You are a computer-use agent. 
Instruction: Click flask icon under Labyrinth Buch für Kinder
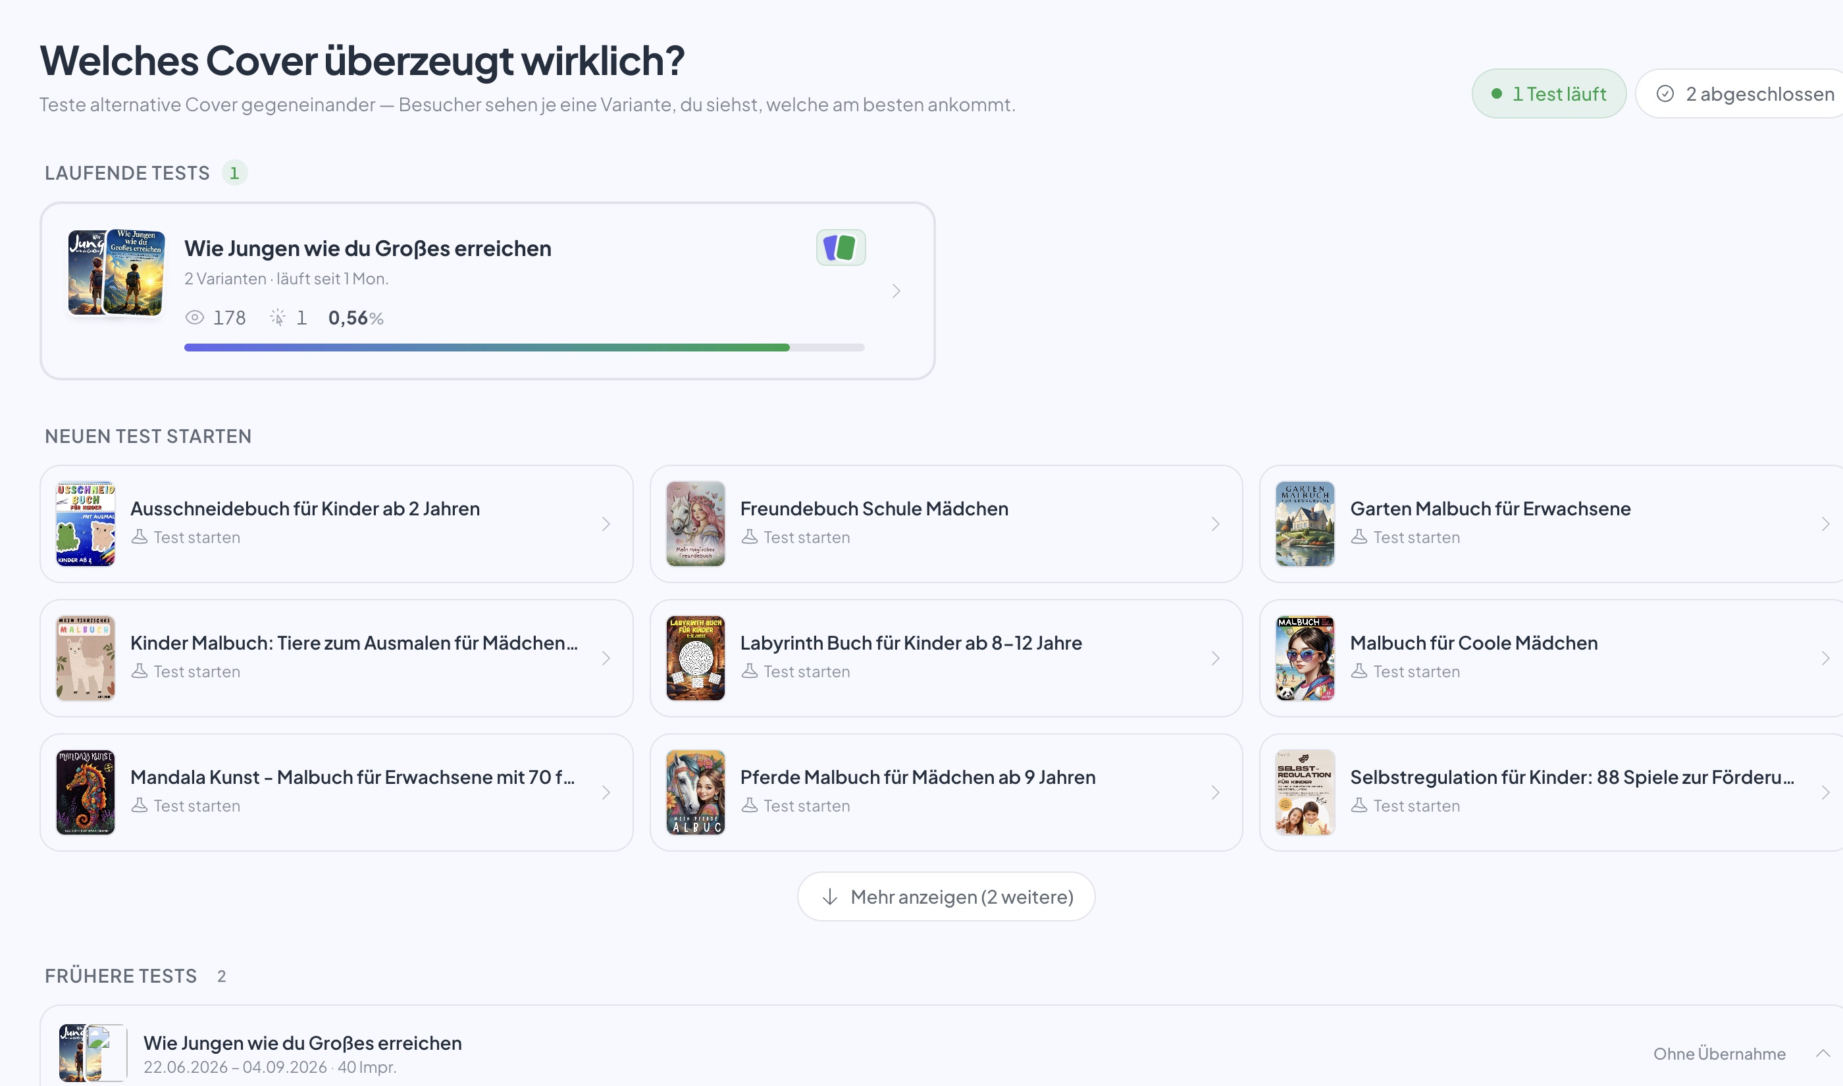(x=749, y=671)
